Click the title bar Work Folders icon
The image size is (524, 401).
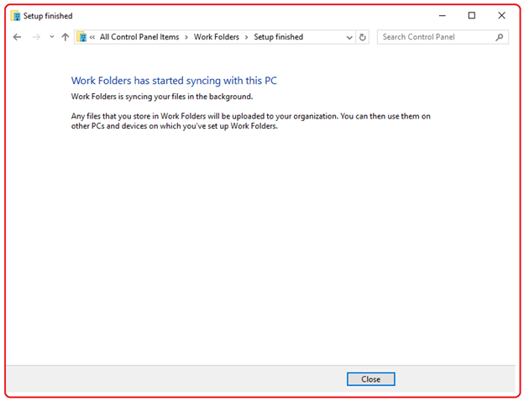[x=15, y=16]
